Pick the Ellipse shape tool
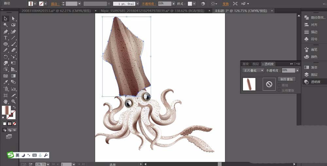327x166 pixels. 6,44
